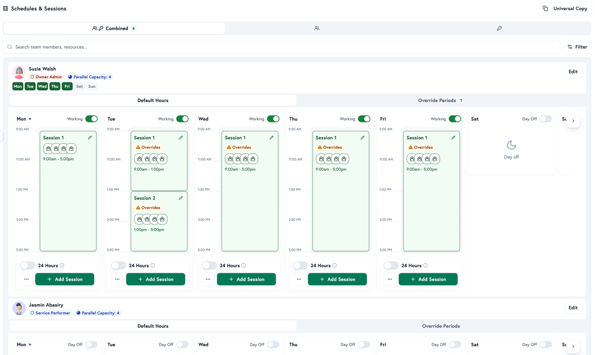Click the Universal Copy button
The image size is (595, 355).
pos(566,8)
